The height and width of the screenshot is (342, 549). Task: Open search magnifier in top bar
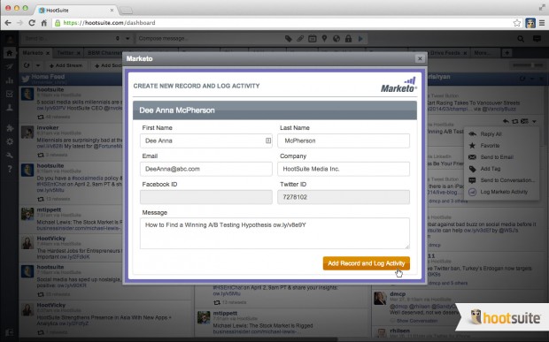tap(521, 39)
